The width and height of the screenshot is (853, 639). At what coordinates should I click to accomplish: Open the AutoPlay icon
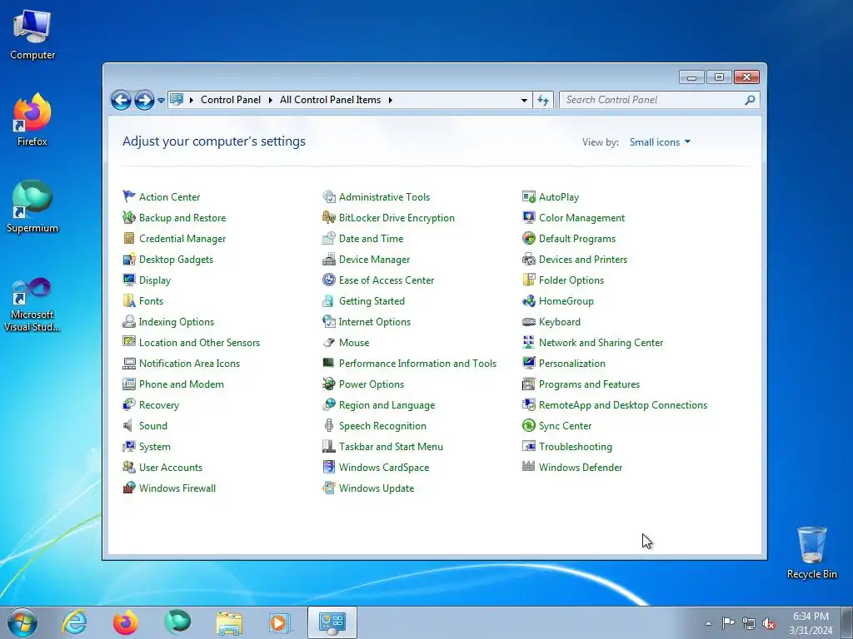[529, 196]
